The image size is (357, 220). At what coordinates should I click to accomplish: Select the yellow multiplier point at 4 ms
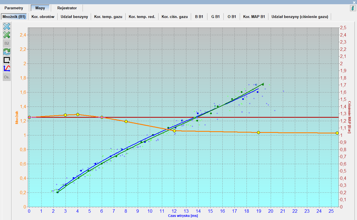78,114
